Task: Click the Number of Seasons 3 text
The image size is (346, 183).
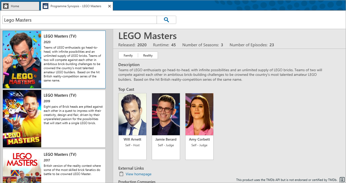Action: (203, 45)
